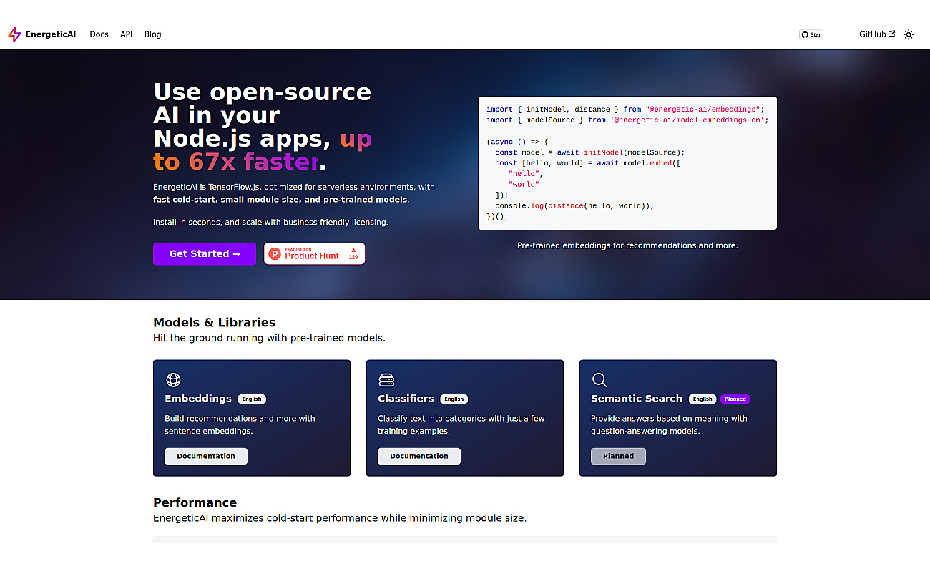The height and width of the screenshot is (564, 930).
Task: Open Documentation for Embeddings
Action: 206,456
